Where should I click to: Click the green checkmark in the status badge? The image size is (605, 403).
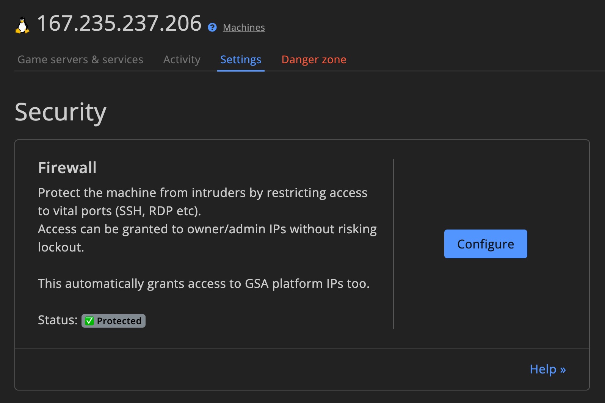(89, 321)
